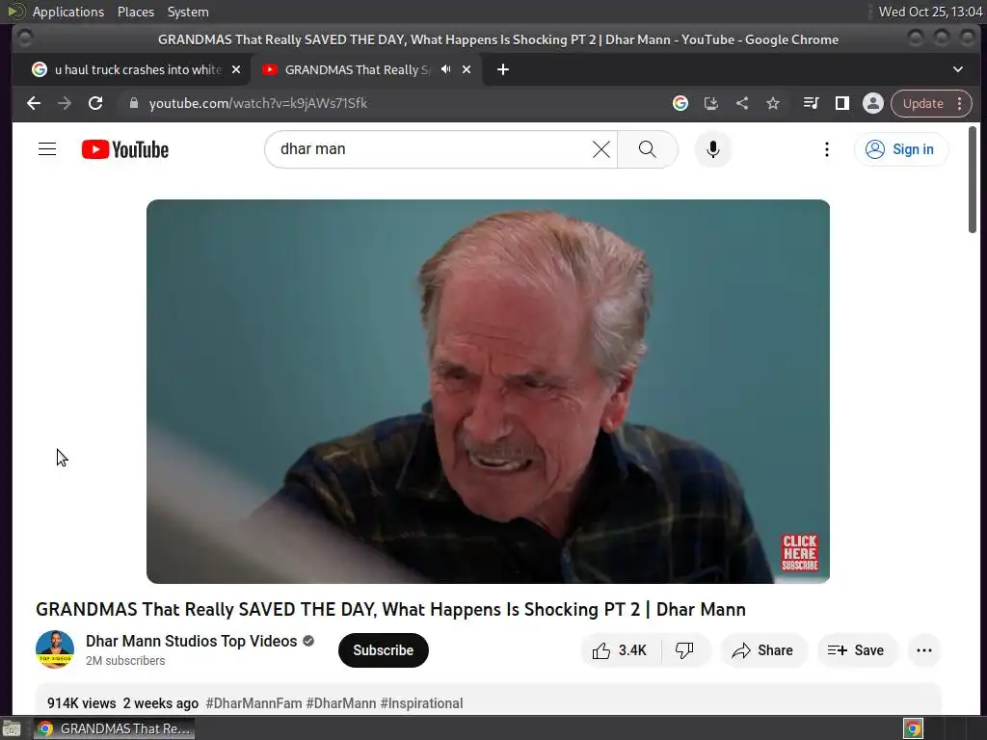Click the install app icon in address bar
The height and width of the screenshot is (740, 987).
pos(710,103)
